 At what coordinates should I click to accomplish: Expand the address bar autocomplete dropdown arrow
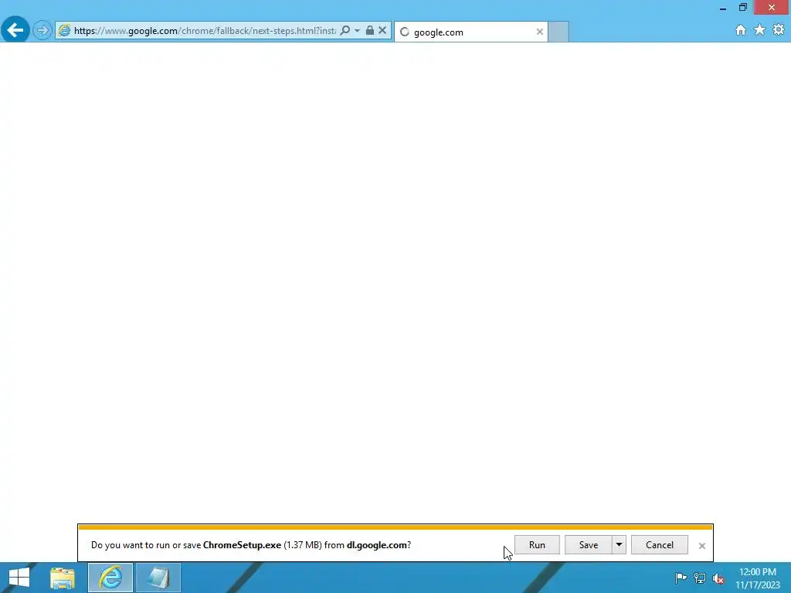point(357,30)
